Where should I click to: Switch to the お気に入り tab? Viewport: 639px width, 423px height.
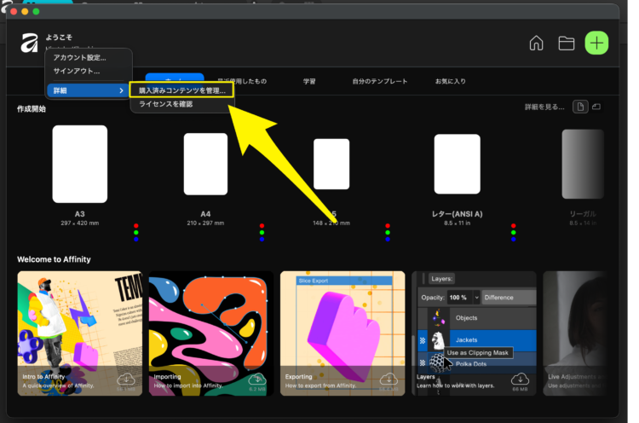pyautogui.click(x=451, y=82)
